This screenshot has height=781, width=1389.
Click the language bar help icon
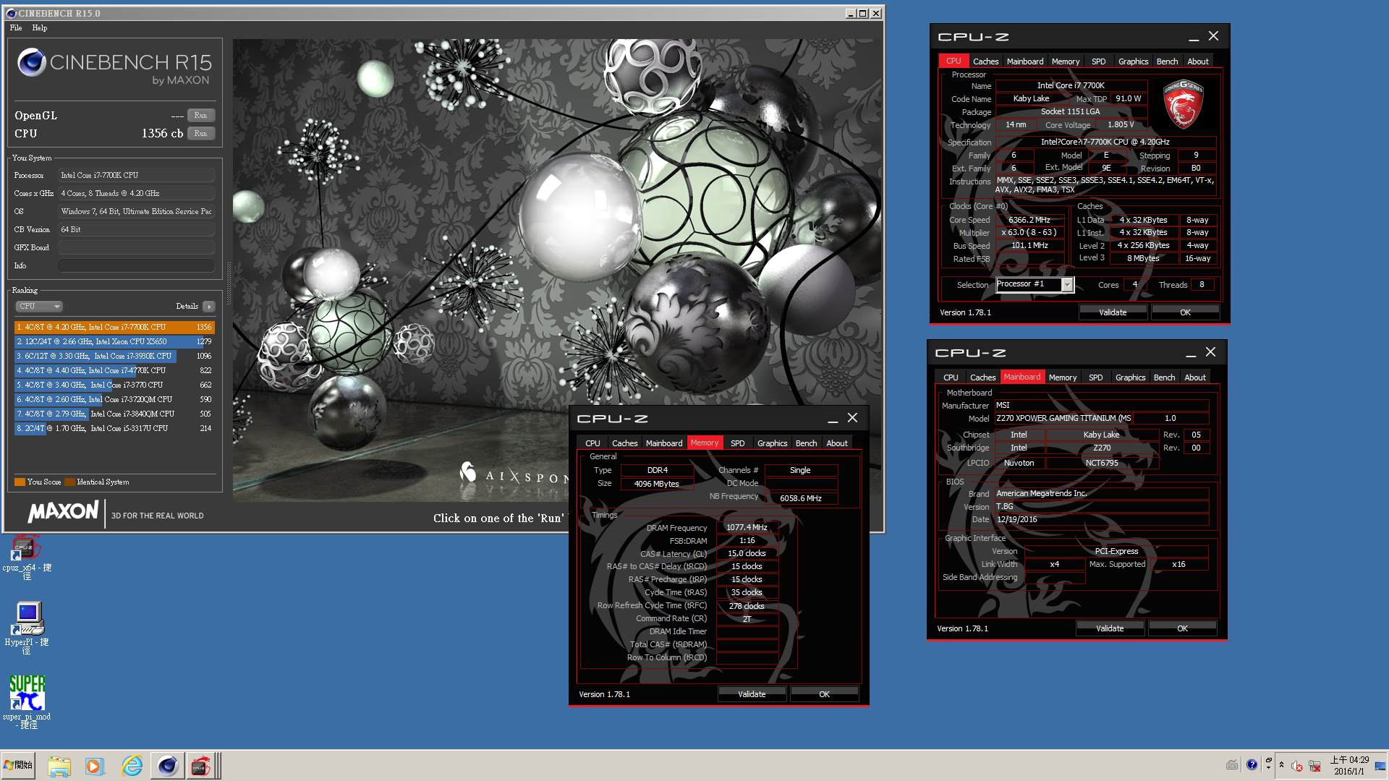click(x=1252, y=764)
